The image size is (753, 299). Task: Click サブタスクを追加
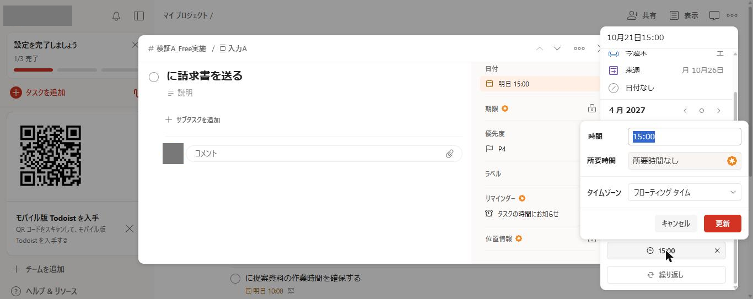click(x=193, y=119)
